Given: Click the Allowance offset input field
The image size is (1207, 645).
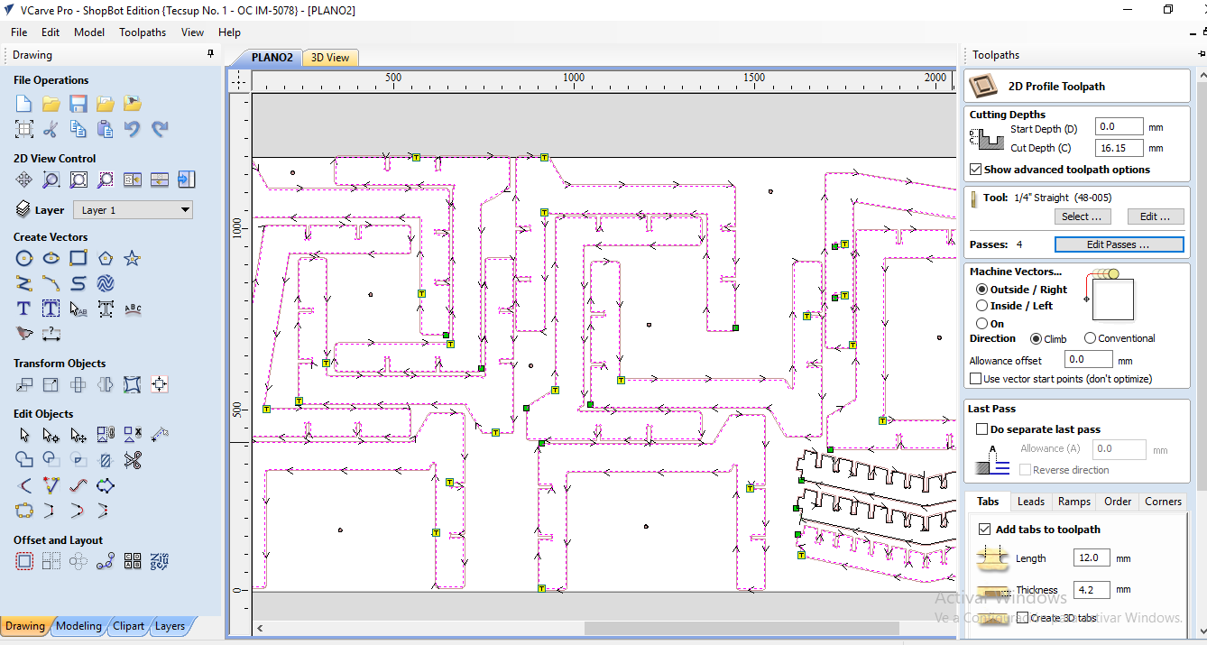Looking at the screenshot, I should click(1087, 359).
